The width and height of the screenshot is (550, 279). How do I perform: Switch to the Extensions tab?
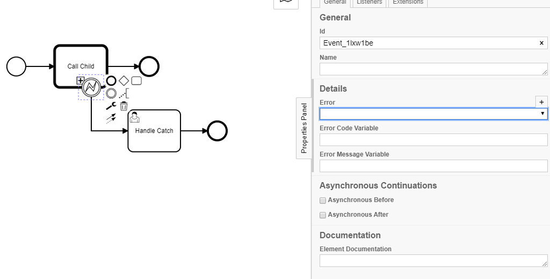click(408, 3)
